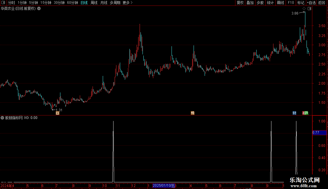Click the blue 财 financial marker icon
The image size is (328, 189).
pyautogui.click(x=294, y=113)
